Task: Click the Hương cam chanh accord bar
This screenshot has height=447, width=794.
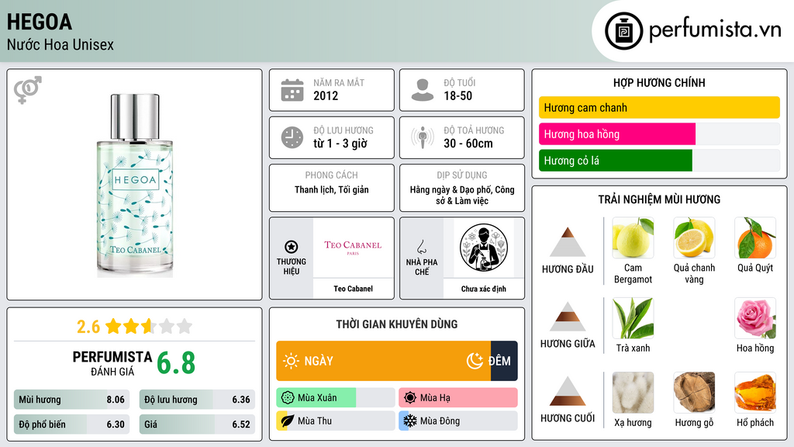Action: 659,107
